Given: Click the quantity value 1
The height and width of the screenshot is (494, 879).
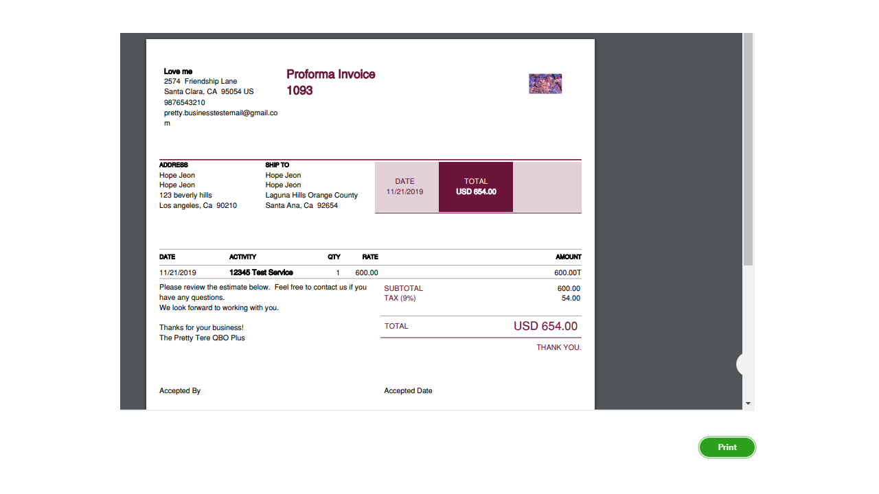Looking at the screenshot, I should 338,272.
